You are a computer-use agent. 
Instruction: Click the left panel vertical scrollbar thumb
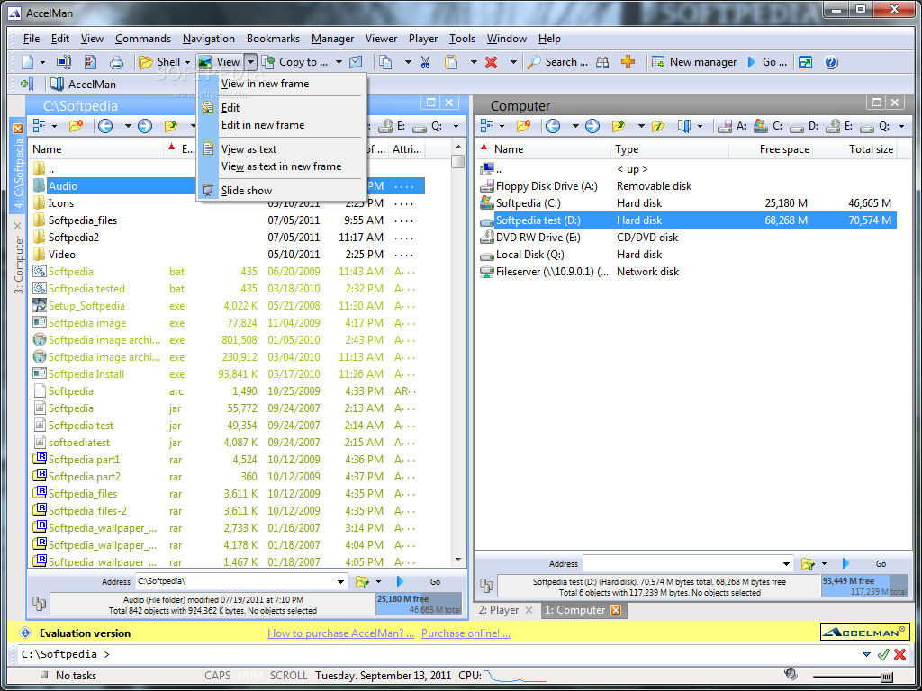[x=458, y=161]
